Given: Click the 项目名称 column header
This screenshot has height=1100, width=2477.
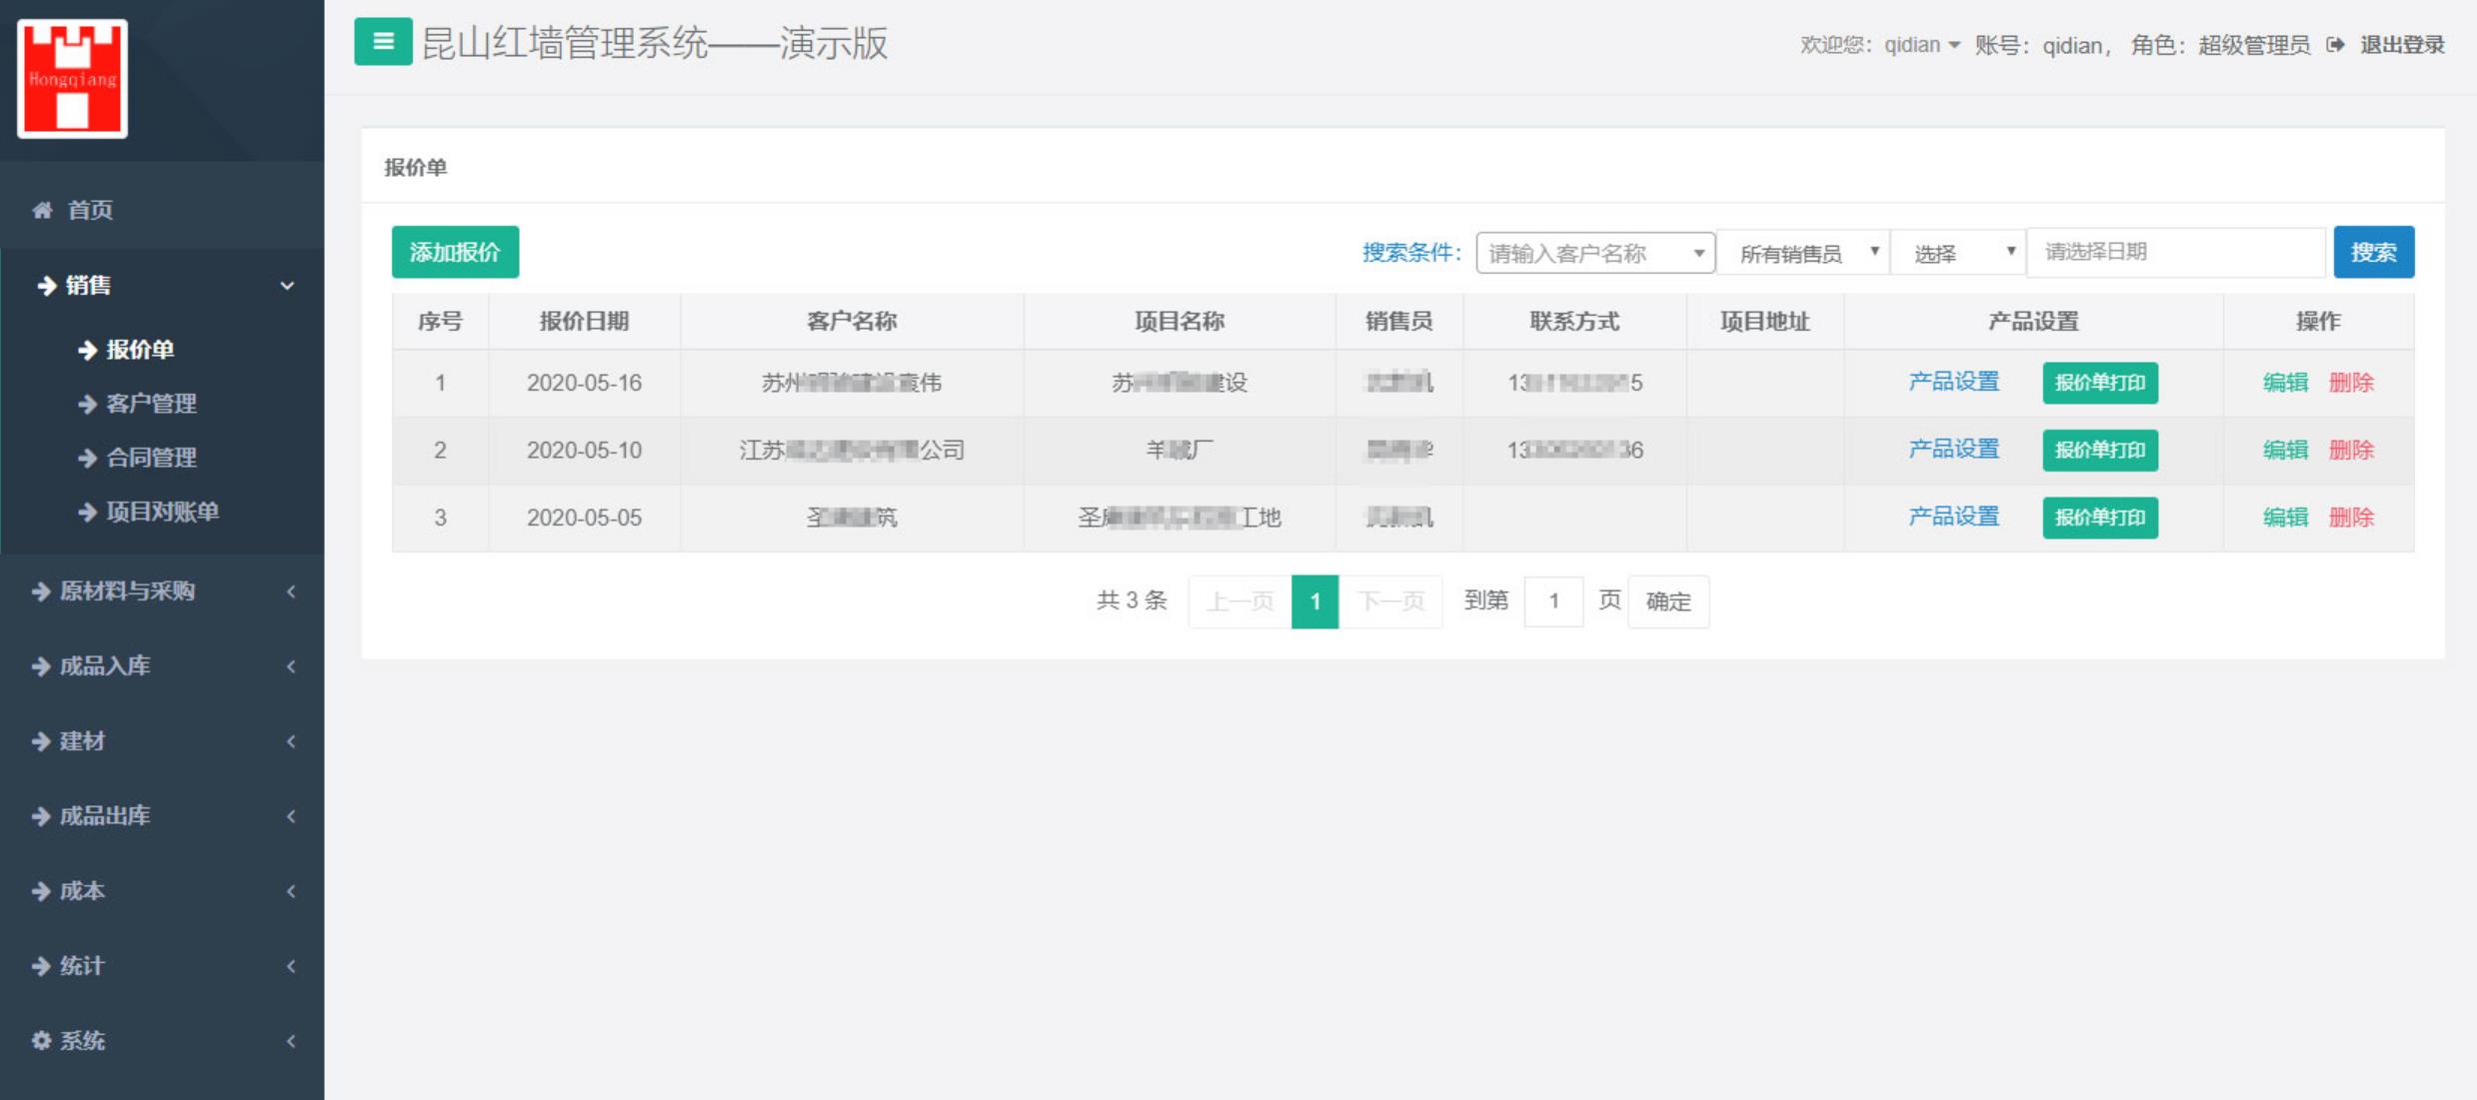Looking at the screenshot, I should point(1180,321).
